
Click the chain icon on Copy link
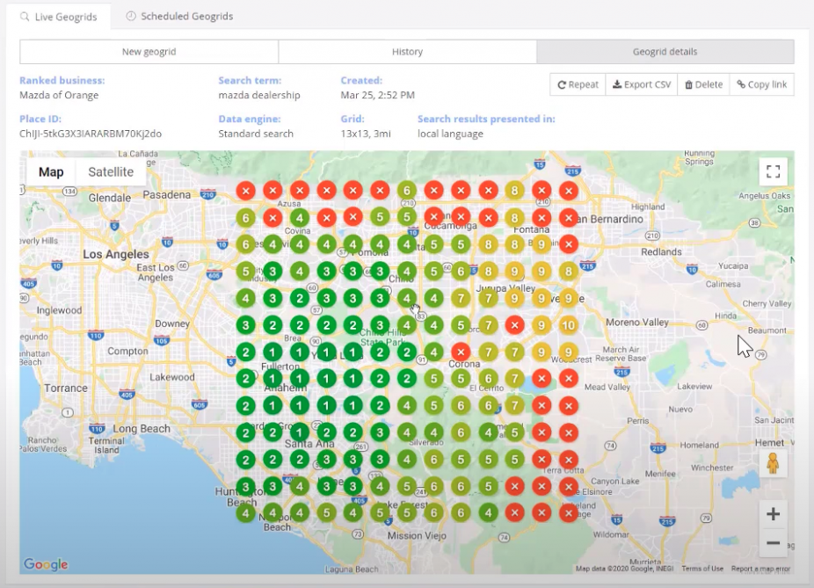coord(741,84)
